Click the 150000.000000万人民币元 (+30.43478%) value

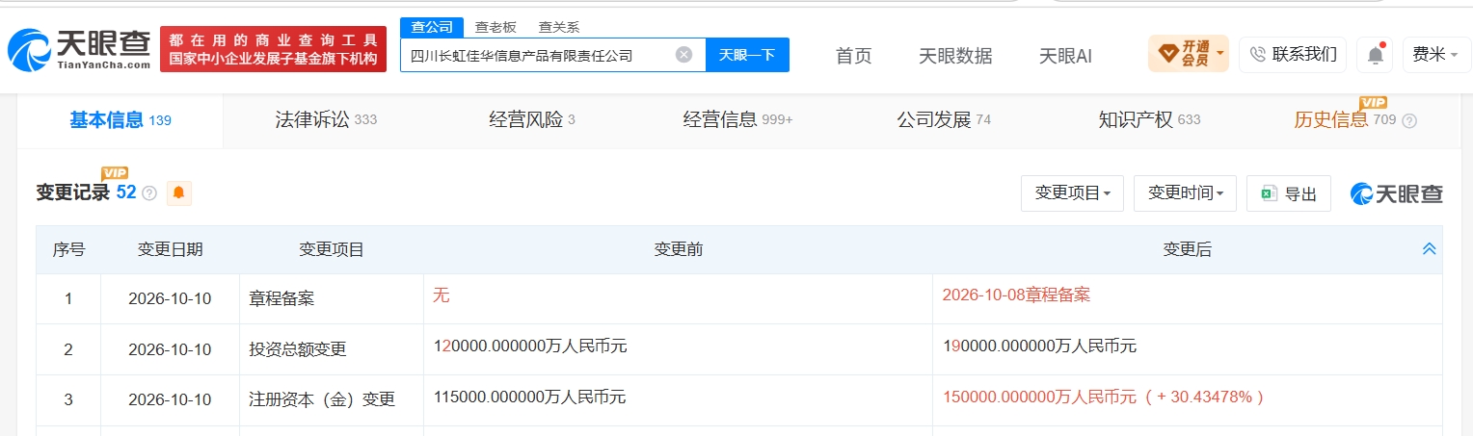coord(1103,396)
